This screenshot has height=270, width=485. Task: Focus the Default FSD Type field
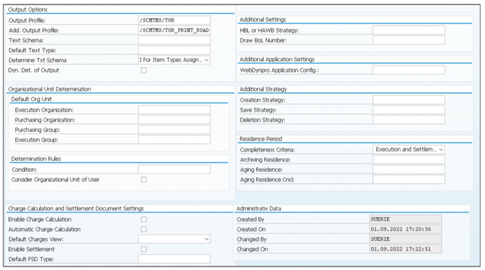click(174, 259)
